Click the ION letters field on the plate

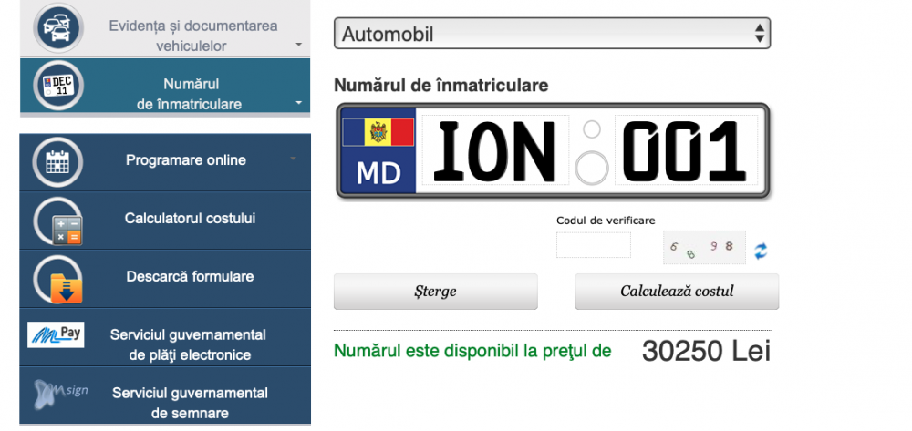pos(494,150)
